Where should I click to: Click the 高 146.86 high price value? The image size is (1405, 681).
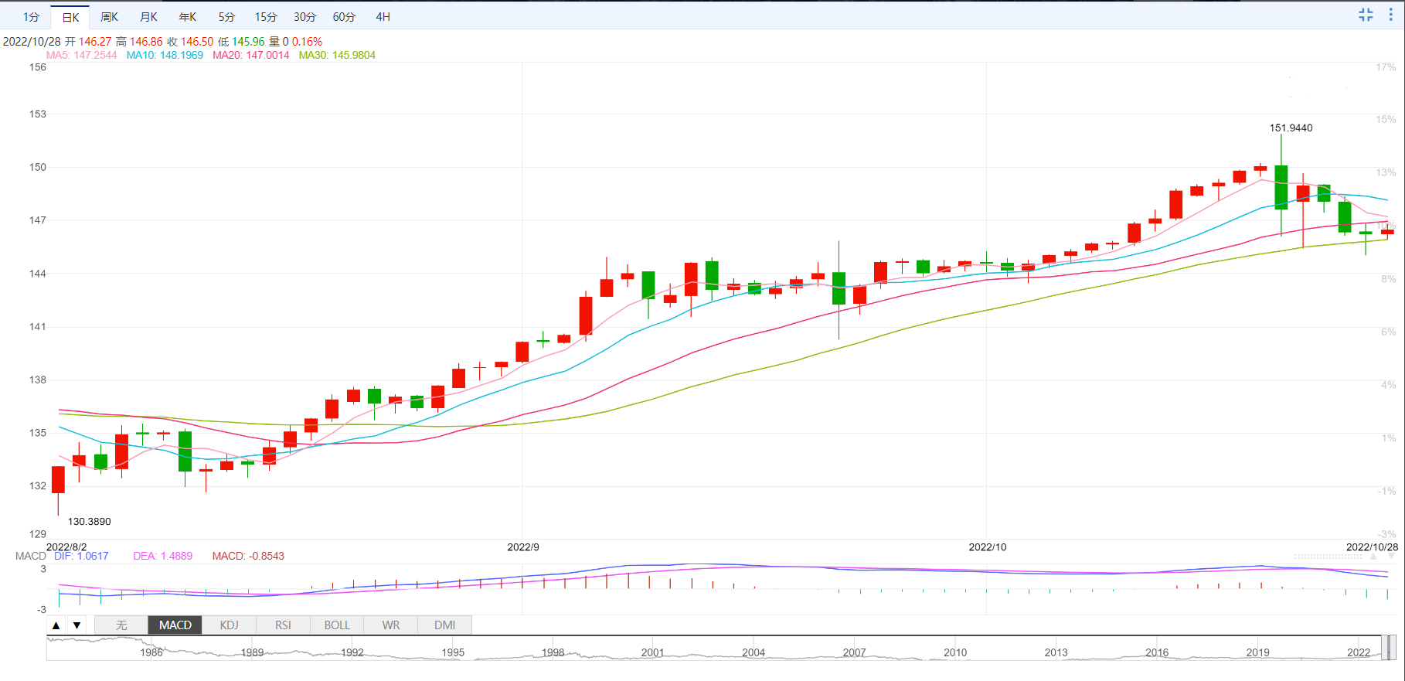pos(139,42)
